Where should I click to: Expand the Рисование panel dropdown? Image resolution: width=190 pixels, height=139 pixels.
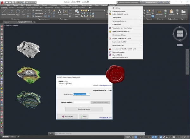click(x=16, y=19)
